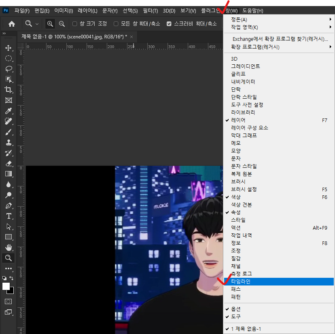Open the 액션 panel entry
Screen dimensions: 335x334
(279, 228)
